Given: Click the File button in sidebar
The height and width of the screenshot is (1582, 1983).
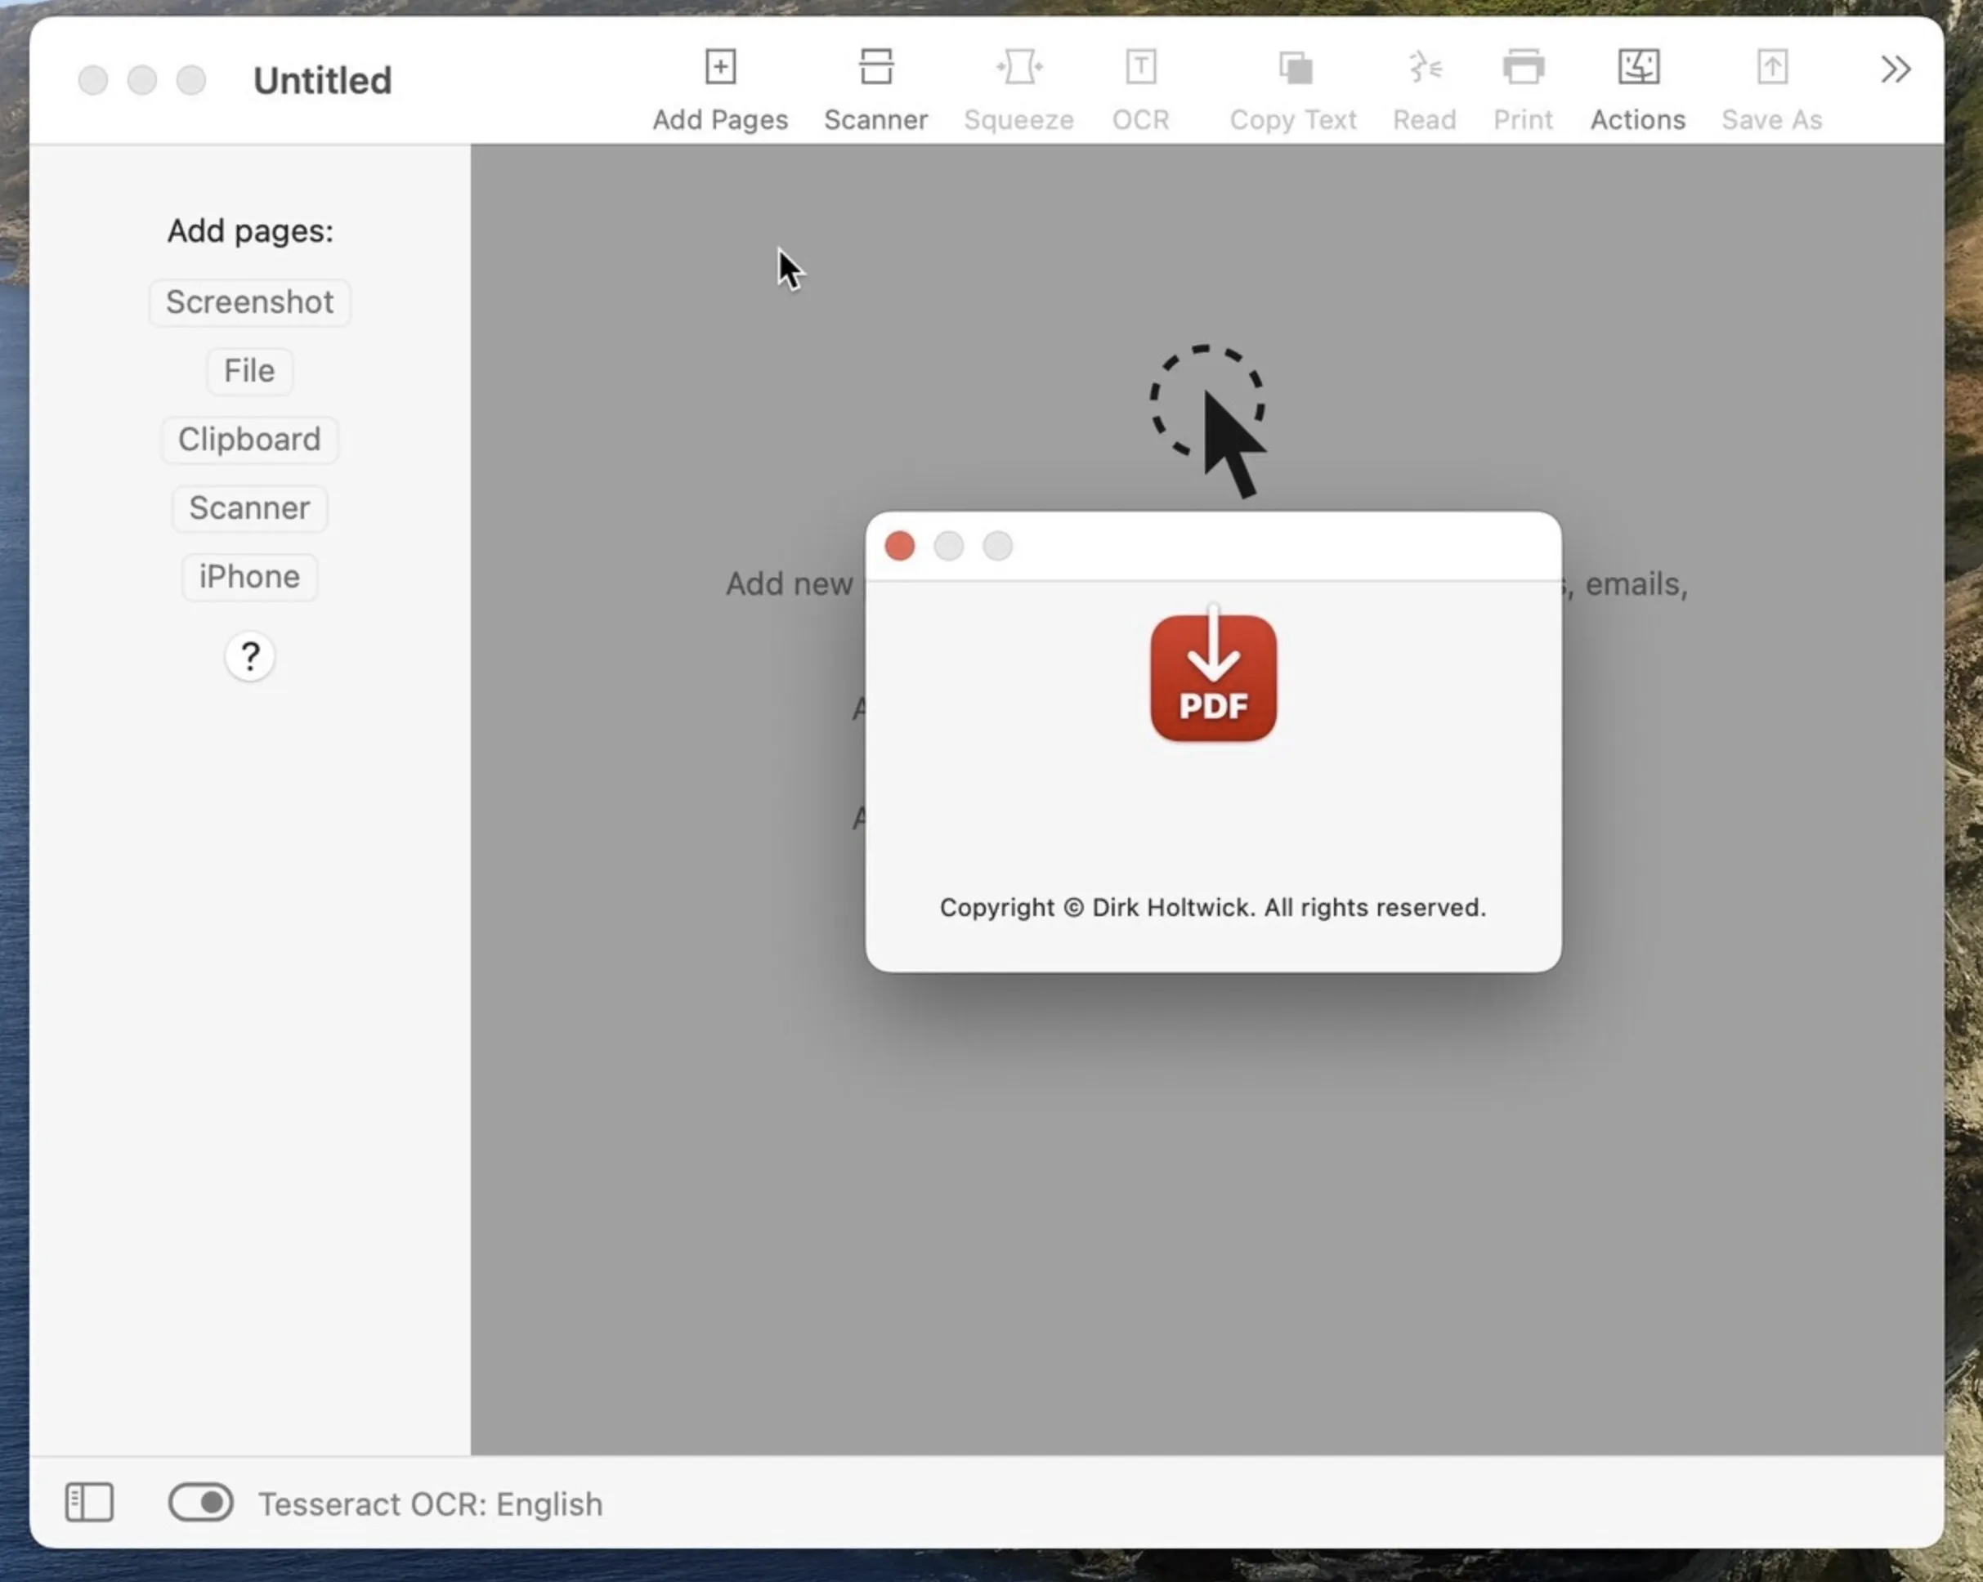Looking at the screenshot, I should point(249,370).
